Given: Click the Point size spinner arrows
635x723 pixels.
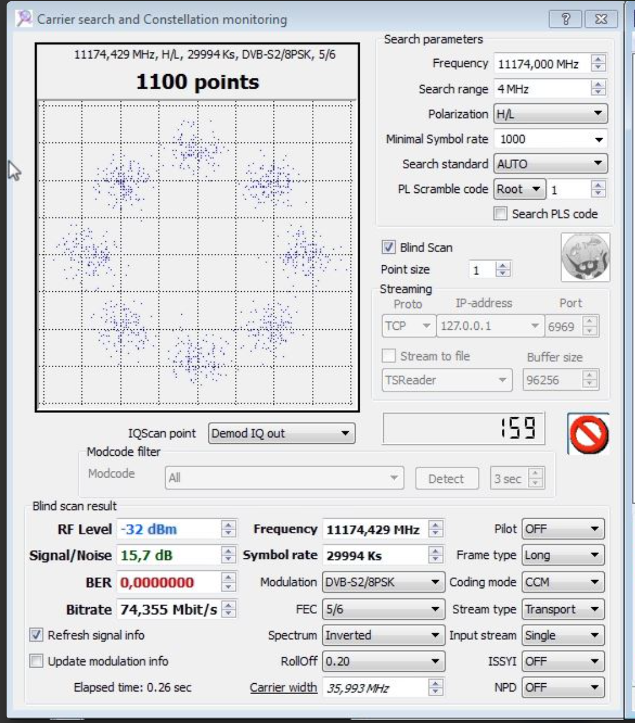Looking at the screenshot, I should click(x=502, y=270).
